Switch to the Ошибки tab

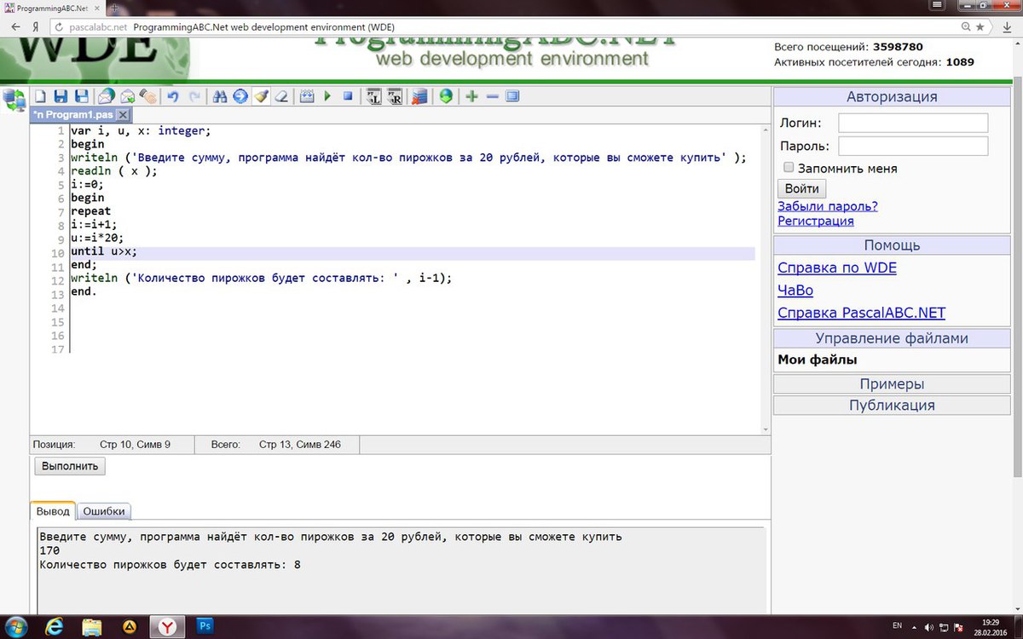tap(104, 511)
